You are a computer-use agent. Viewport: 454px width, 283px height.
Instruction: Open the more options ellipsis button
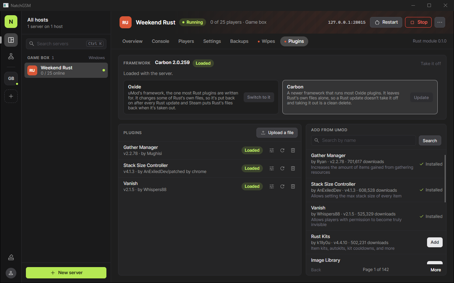coord(440,22)
